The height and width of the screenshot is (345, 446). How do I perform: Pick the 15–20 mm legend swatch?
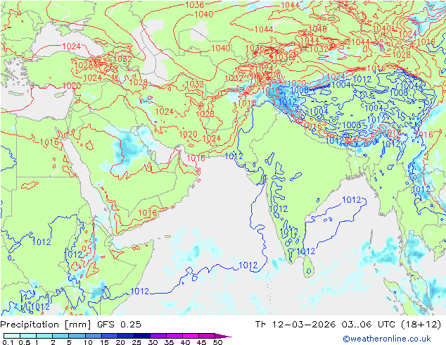pyautogui.click(x=109, y=336)
